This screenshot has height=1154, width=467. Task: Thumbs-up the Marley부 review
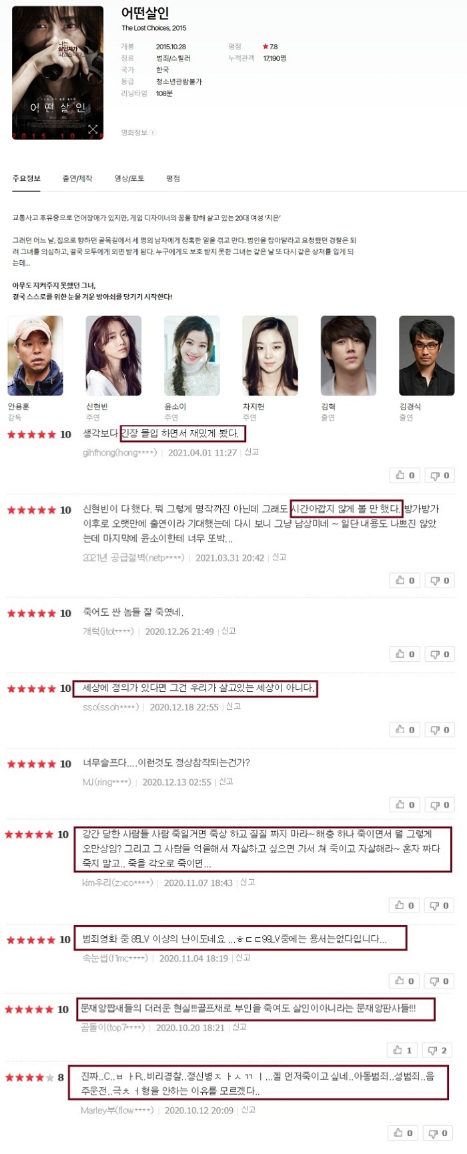403,1133
